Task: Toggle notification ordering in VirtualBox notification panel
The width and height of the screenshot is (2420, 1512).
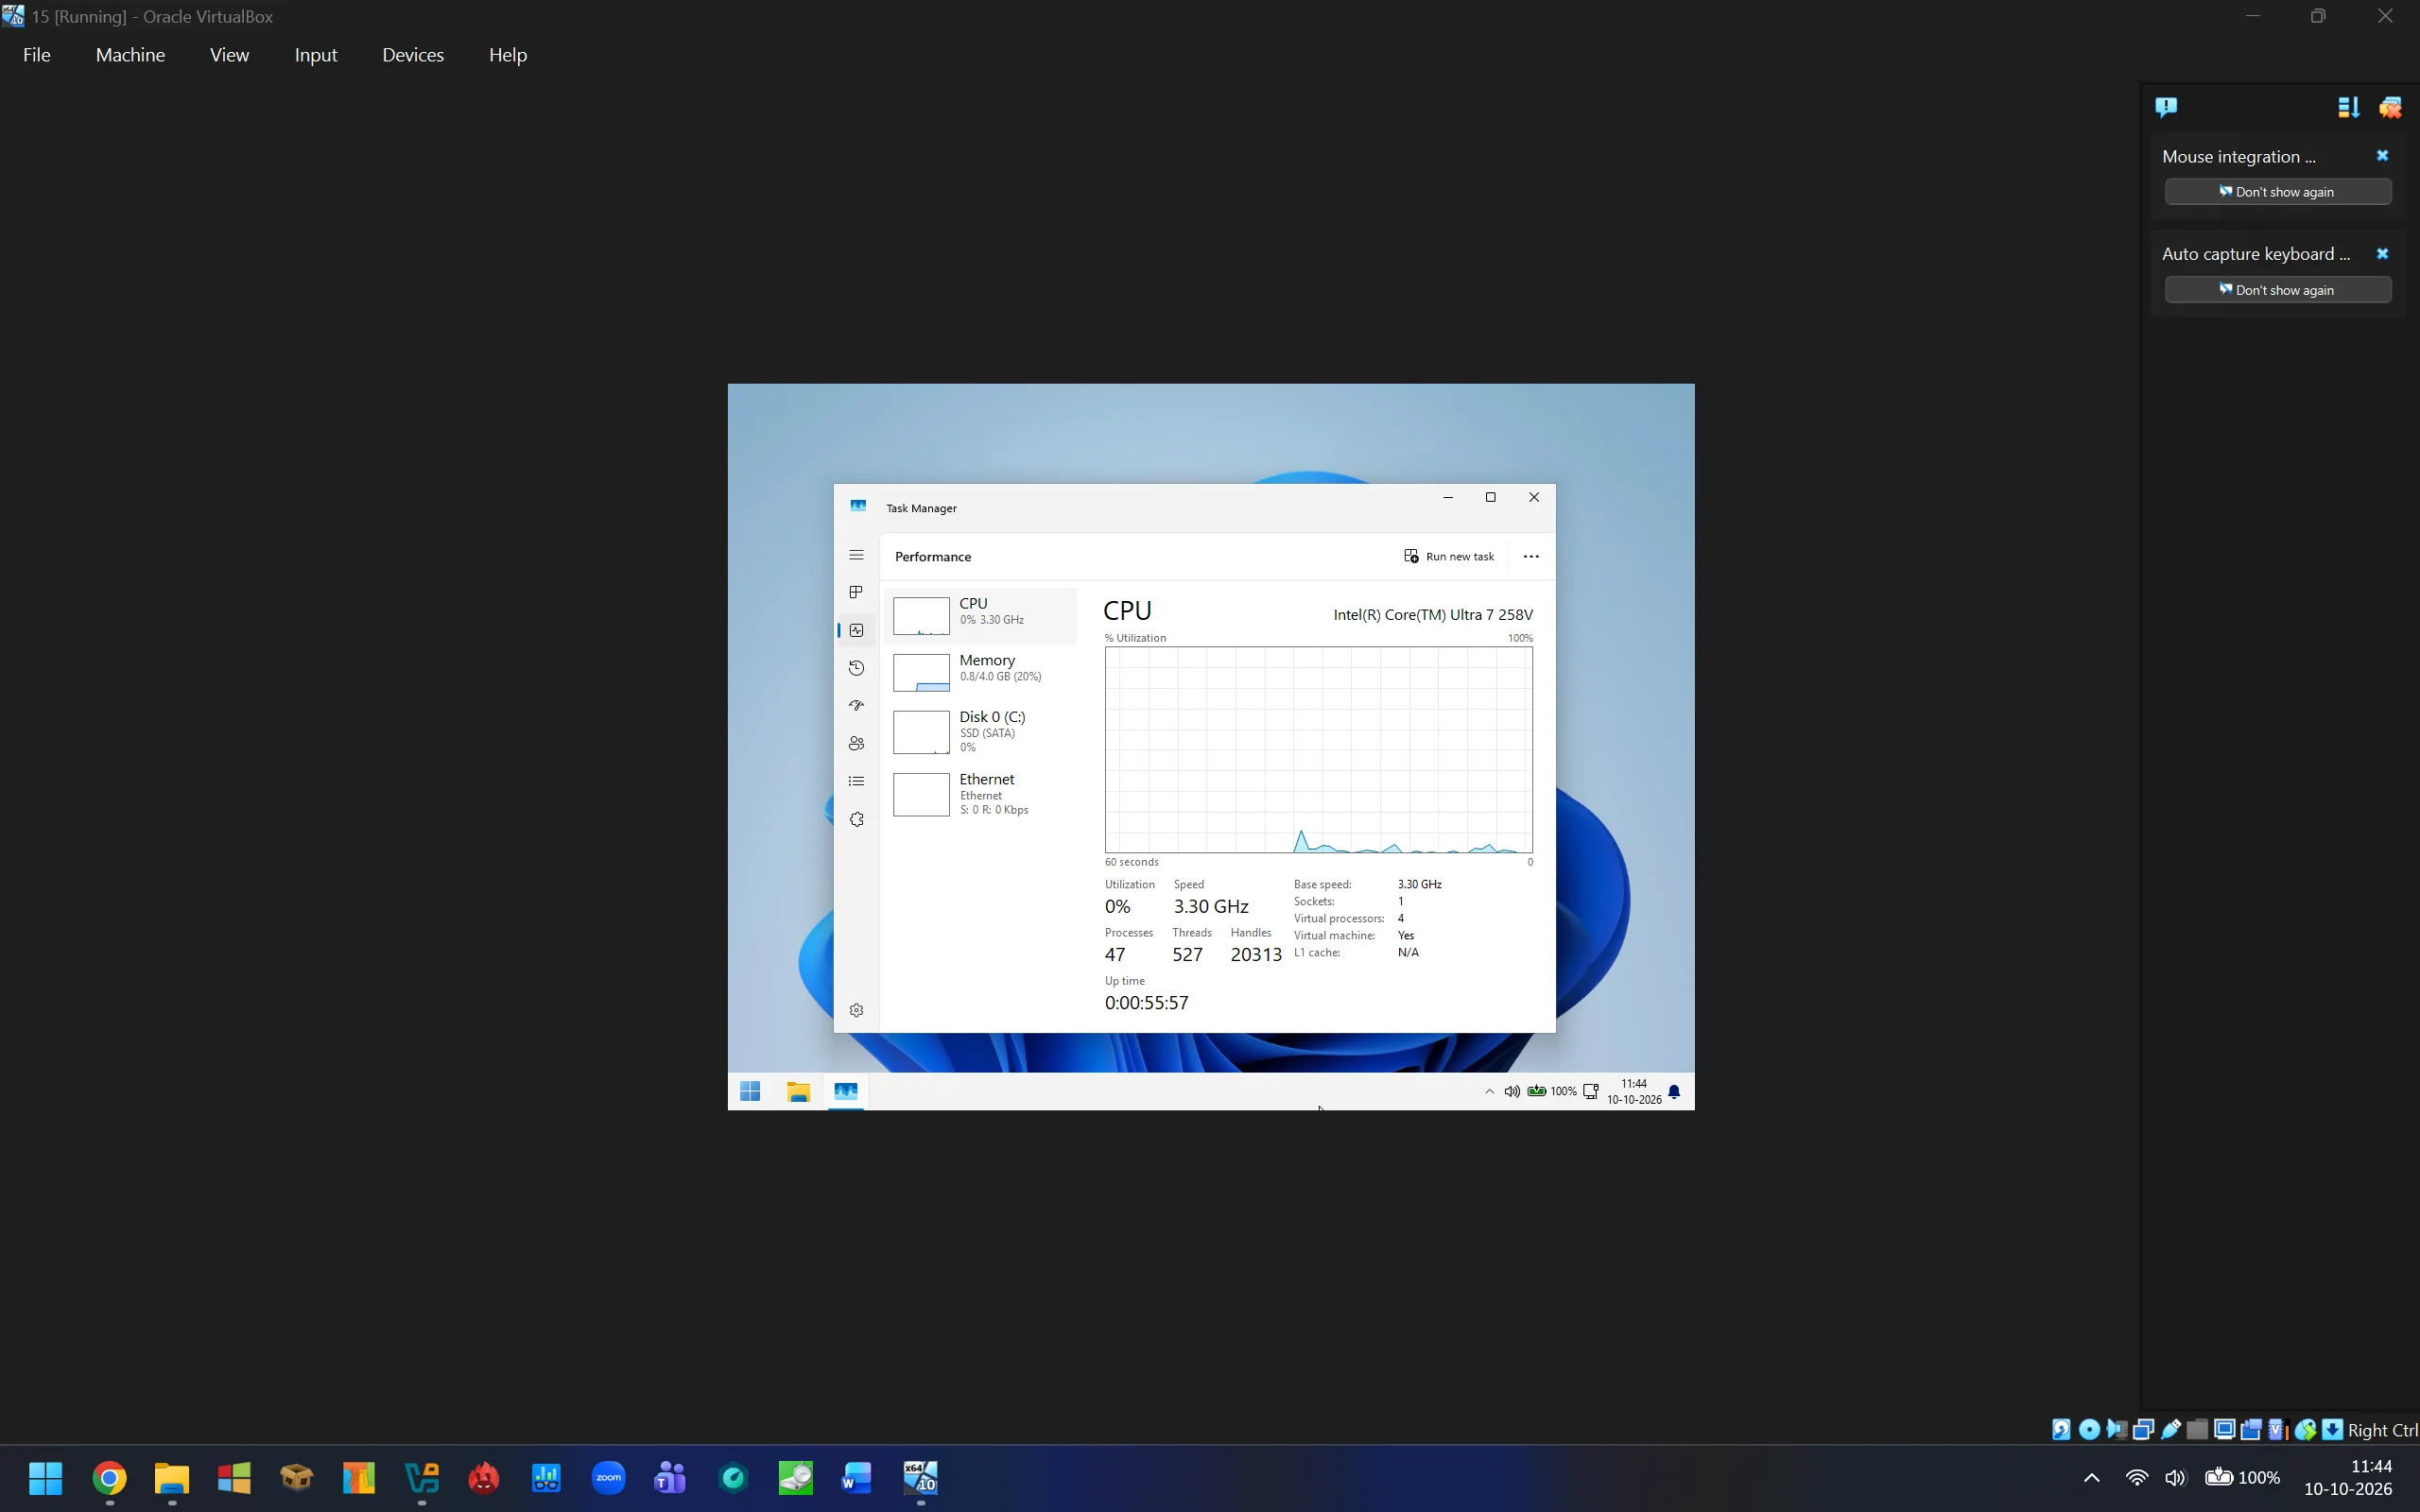Action: coord(2348,107)
